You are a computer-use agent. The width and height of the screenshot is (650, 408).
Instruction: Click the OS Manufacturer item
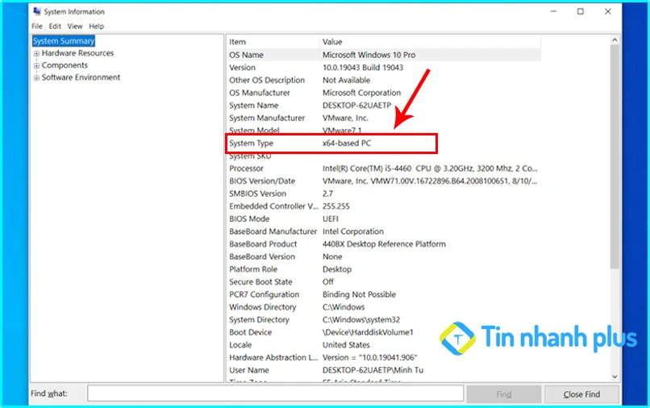pyautogui.click(x=260, y=93)
